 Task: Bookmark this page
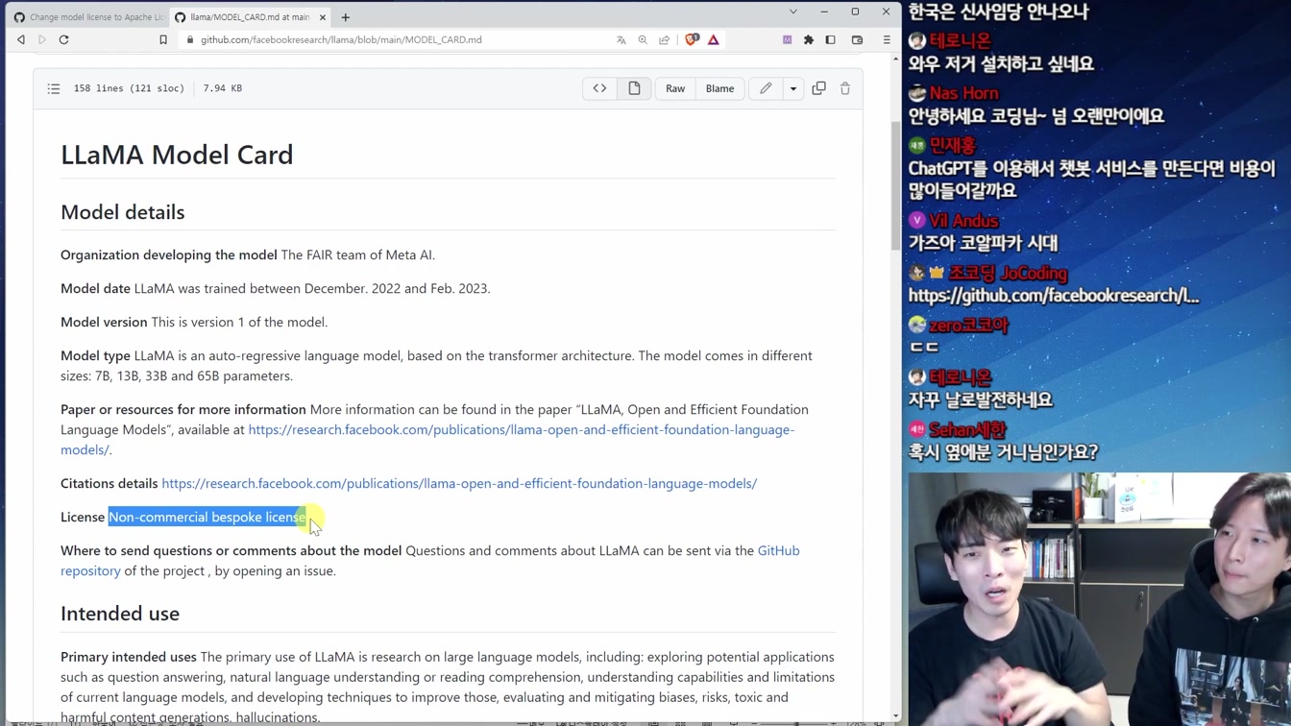pyautogui.click(x=163, y=40)
